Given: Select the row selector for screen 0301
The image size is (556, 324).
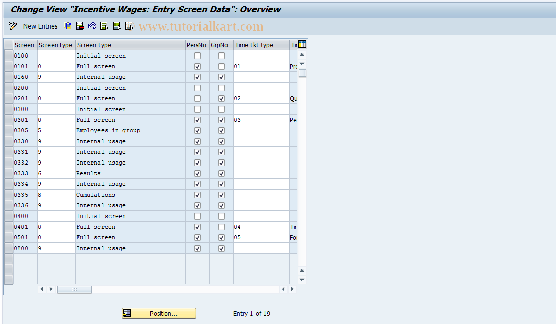Looking at the screenshot, I should (x=9, y=120).
